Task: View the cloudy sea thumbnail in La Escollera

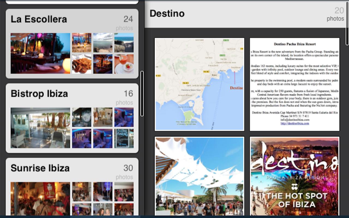Action: point(103,43)
